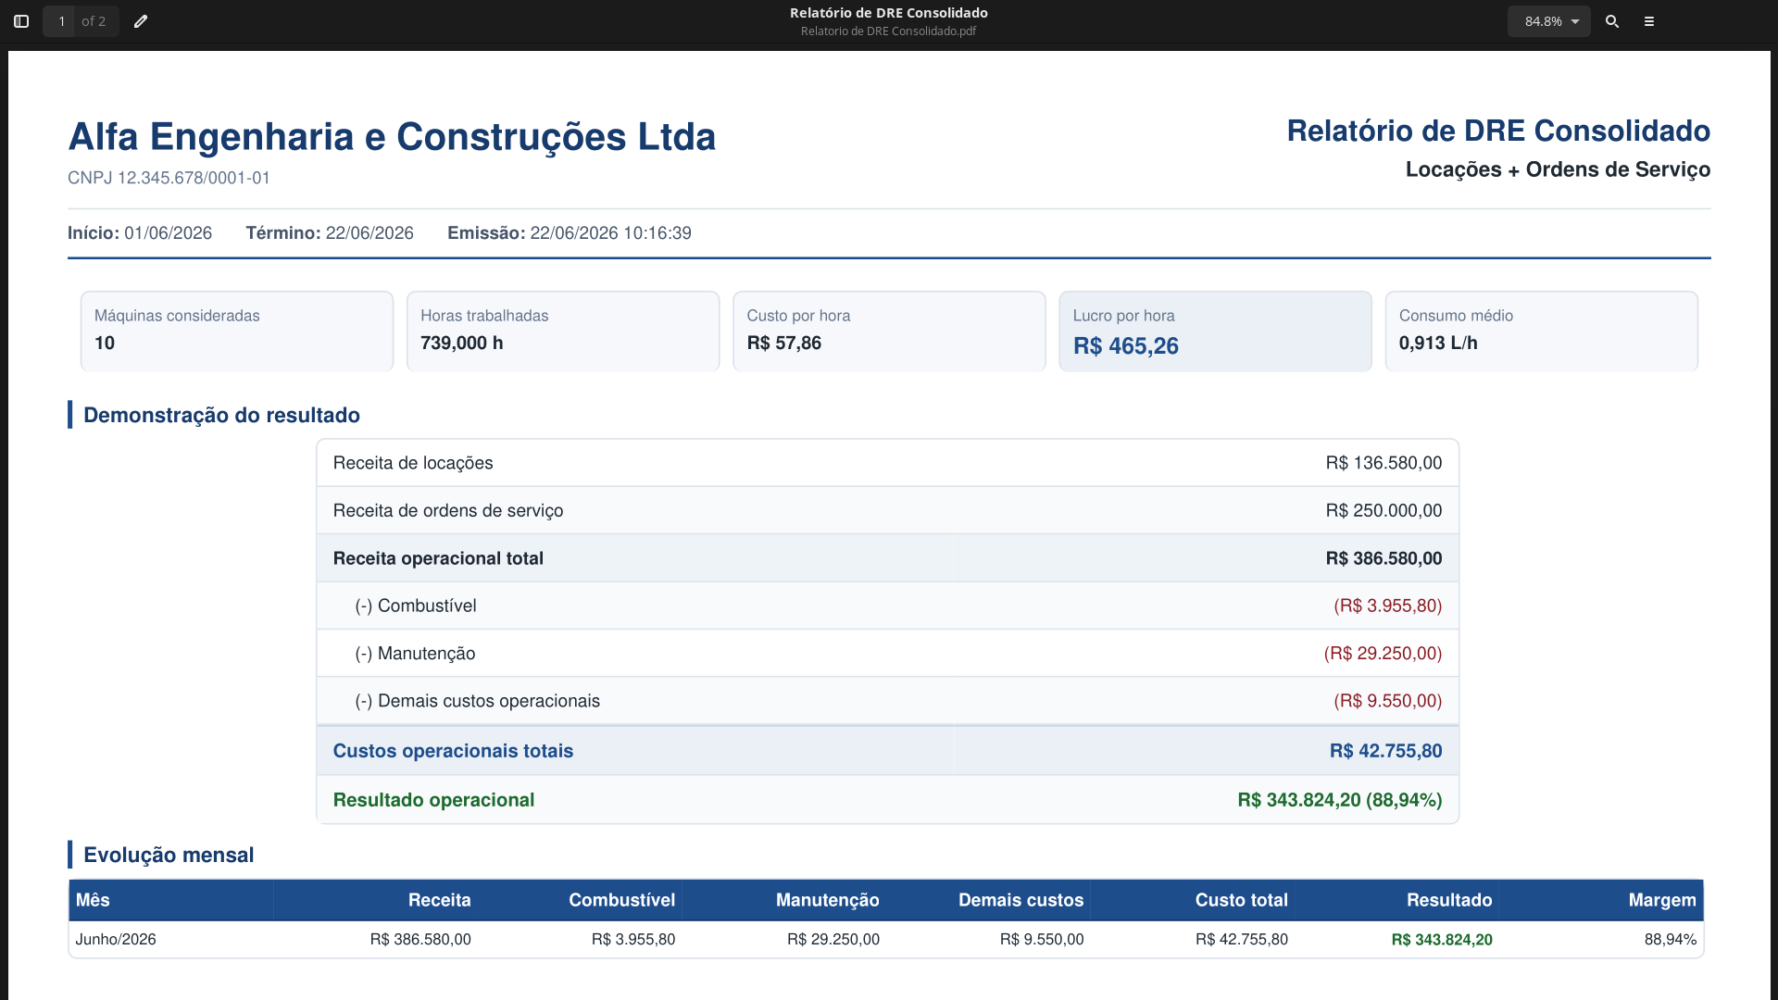Click the (-) Combustível row label
Viewport: 1778px width, 1000px height.
pyautogui.click(x=416, y=606)
